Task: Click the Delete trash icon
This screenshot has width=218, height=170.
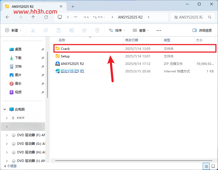Action: 97,30
